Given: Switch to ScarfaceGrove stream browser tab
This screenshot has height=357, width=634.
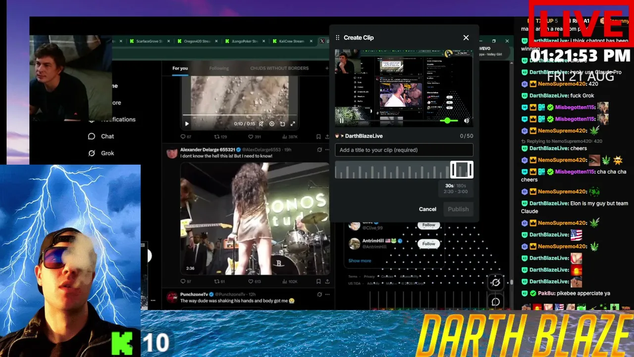Looking at the screenshot, I should coord(150,41).
